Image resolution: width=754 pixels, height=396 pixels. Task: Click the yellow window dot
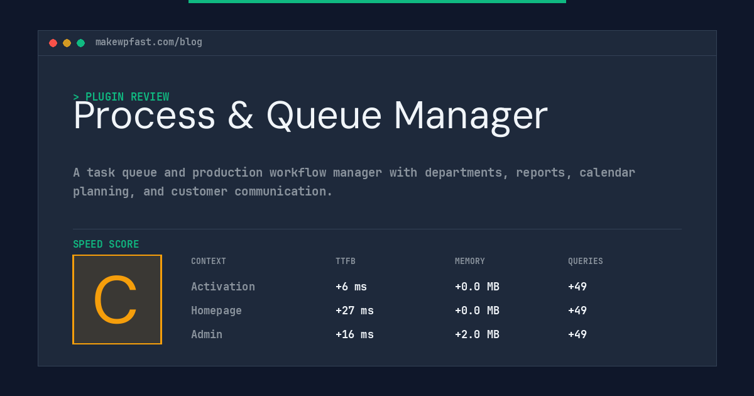tap(67, 43)
